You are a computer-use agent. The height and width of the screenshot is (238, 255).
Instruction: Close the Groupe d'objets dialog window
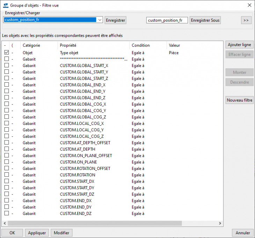pyautogui.click(x=249, y=5)
